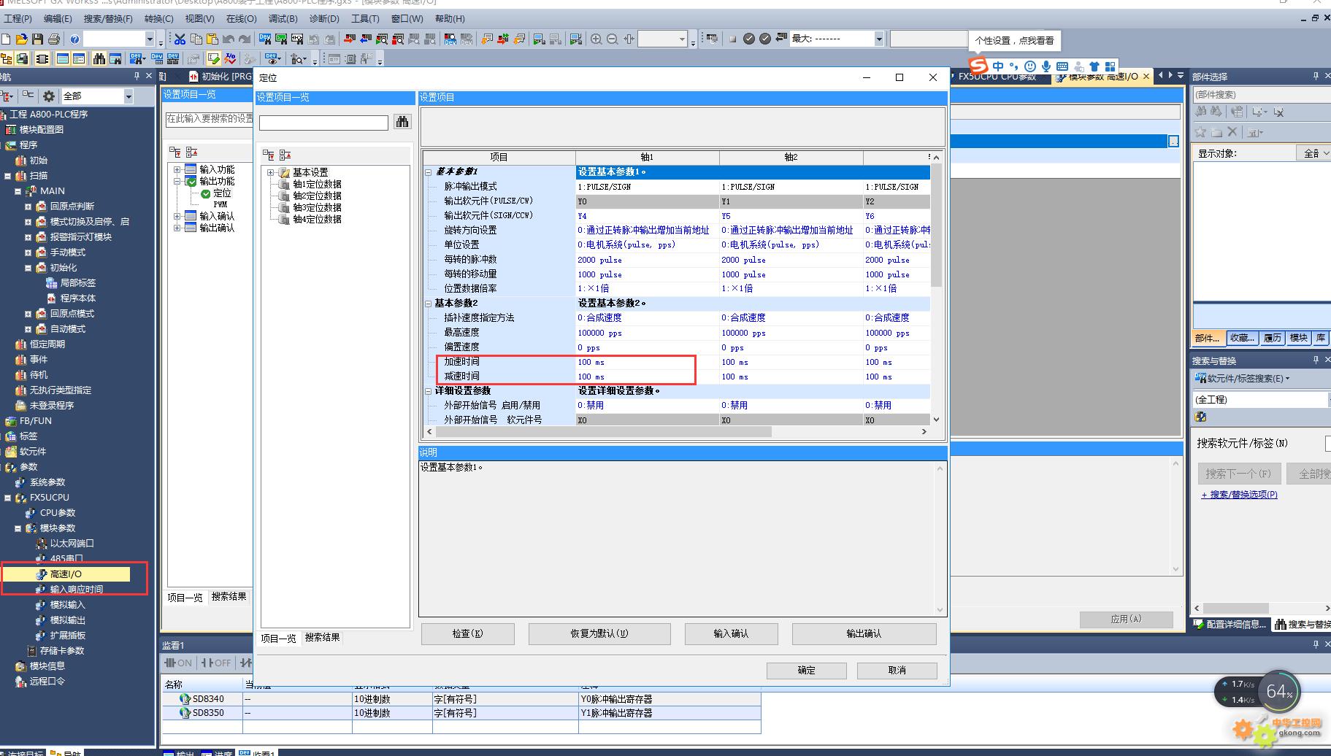1331x756 pixels.
Task: Pin the 部件选择 panel
Action: 1316,76
